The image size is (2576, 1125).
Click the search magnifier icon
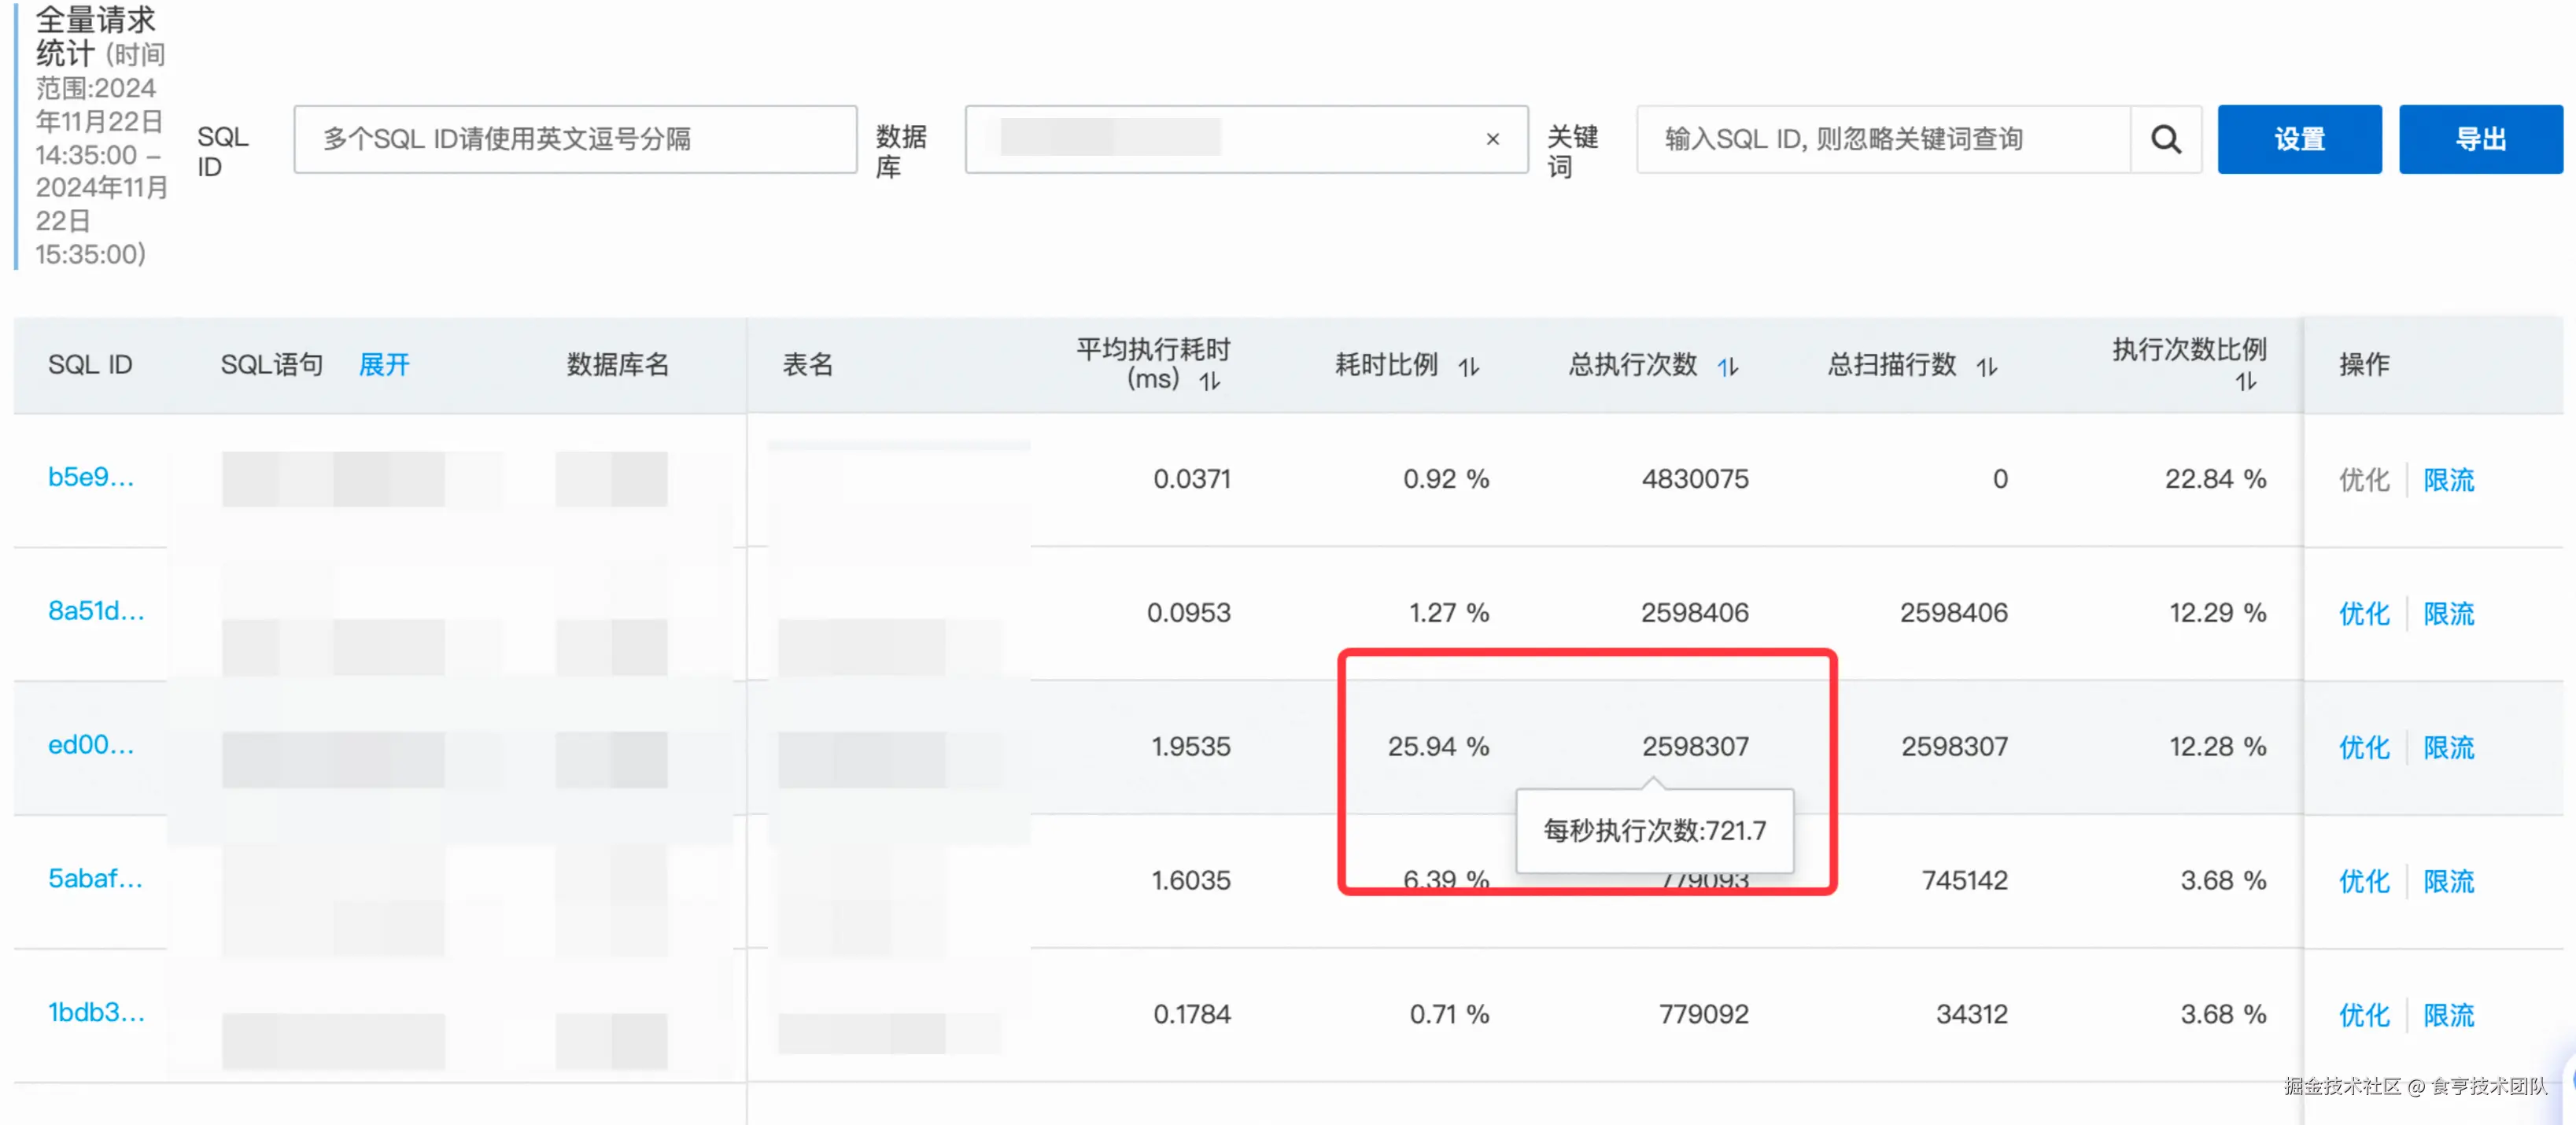[x=2166, y=139]
